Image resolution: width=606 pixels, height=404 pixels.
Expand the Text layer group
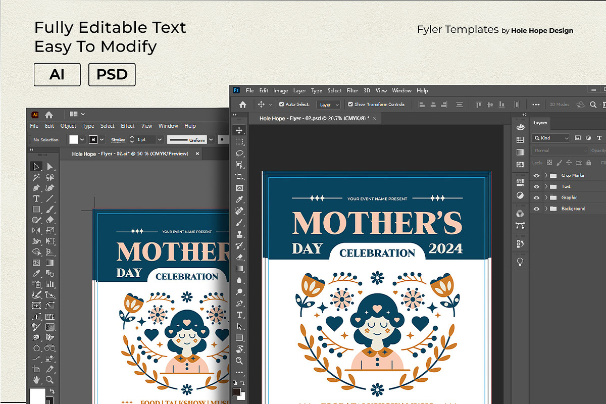(546, 186)
